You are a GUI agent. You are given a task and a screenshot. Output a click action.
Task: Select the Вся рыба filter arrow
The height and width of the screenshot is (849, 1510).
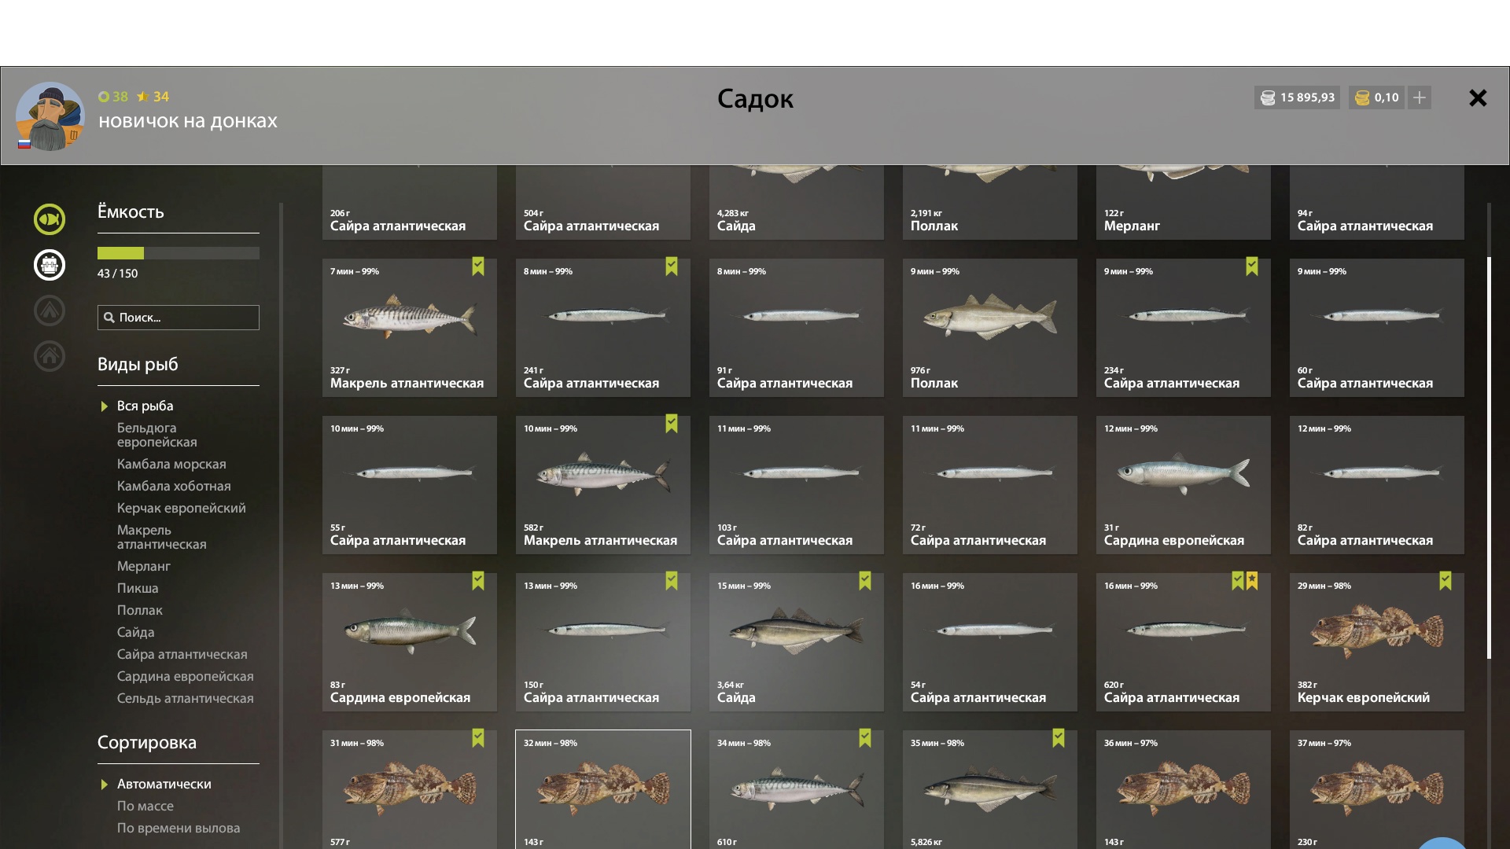(x=104, y=406)
